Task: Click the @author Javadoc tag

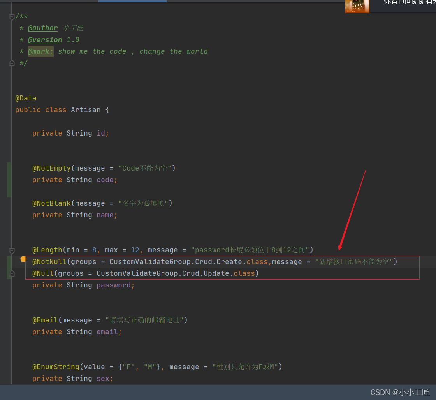Action: 43,28
